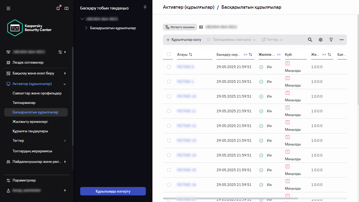Select the checkbox on the first device row
This screenshot has height=202, width=359.
click(x=169, y=67)
